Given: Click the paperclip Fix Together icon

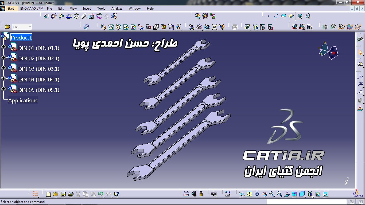Looking at the screenshot, I should coord(84,16).
